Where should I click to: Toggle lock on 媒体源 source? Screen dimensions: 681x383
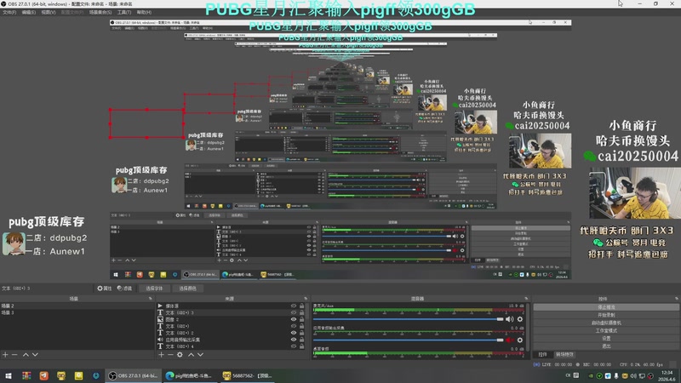302,306
